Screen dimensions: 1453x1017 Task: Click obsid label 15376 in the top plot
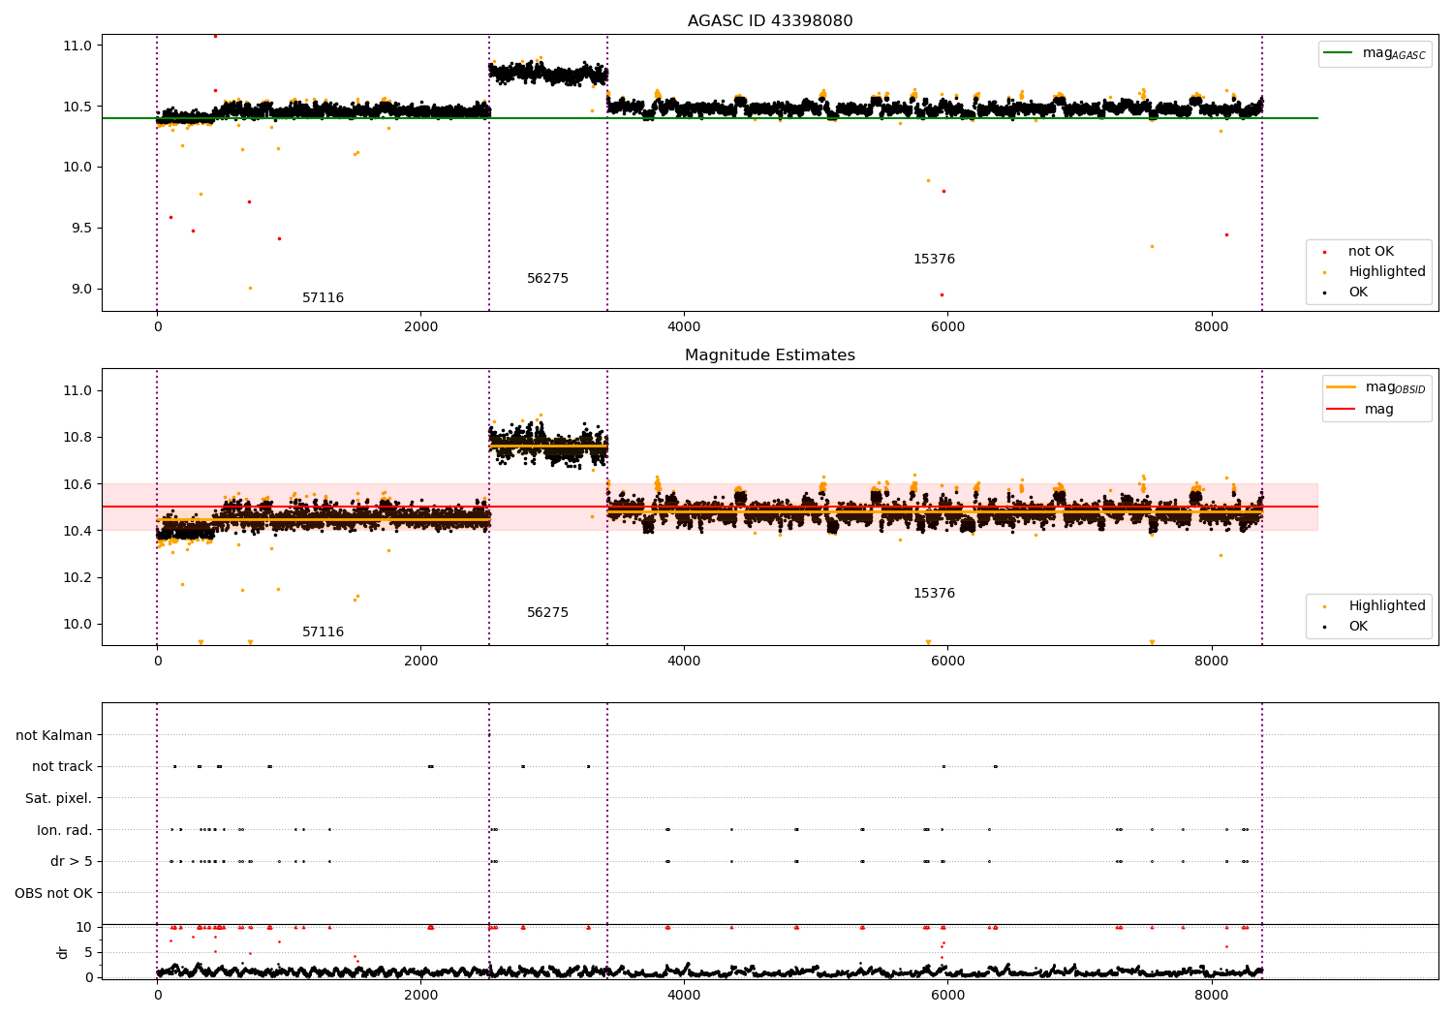(x=934, y=260)
